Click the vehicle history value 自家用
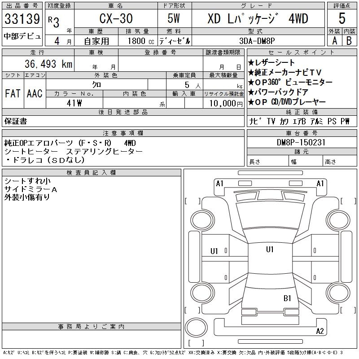The image size is (359, 359). 96,41
